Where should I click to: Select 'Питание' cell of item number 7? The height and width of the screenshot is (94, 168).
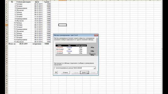24,17
